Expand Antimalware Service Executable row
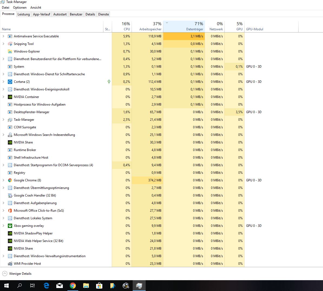Screen dimensions: 323x291 pyautogui.click(x=3, y=36)
